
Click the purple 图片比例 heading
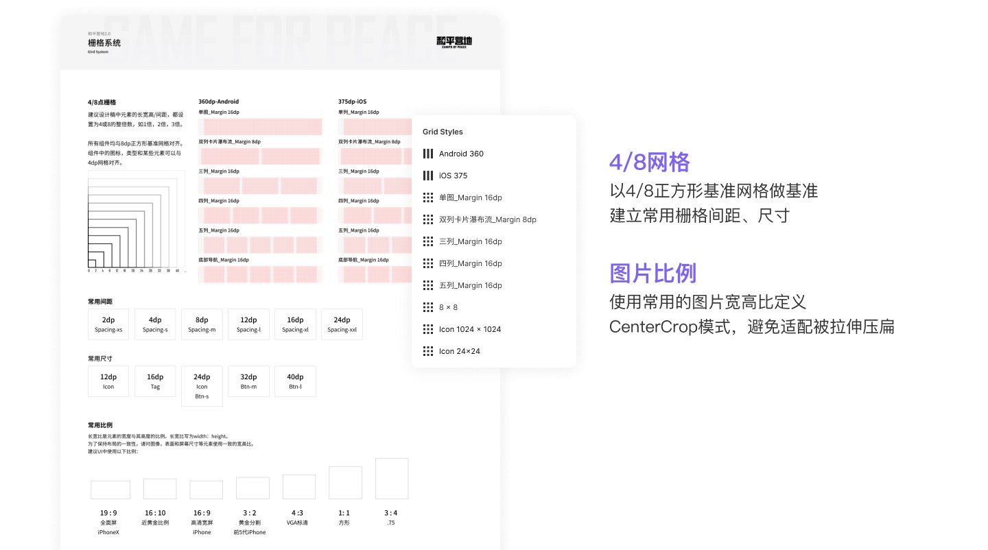pyautogui.click(x=653, y=273)
